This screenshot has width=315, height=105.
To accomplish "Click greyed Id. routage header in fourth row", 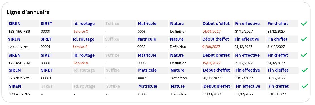I will pyautogui.click(x=84, y=70).
